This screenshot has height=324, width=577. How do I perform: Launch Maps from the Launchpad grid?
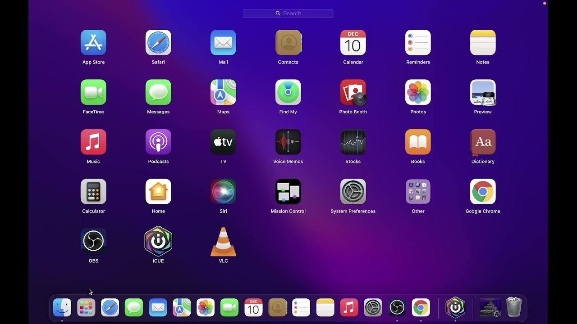click(x=223, y=92)
